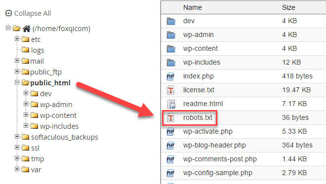Click the Collapse All icon
The height and width of the screenshot is (184, 326).
coord(8,13)
